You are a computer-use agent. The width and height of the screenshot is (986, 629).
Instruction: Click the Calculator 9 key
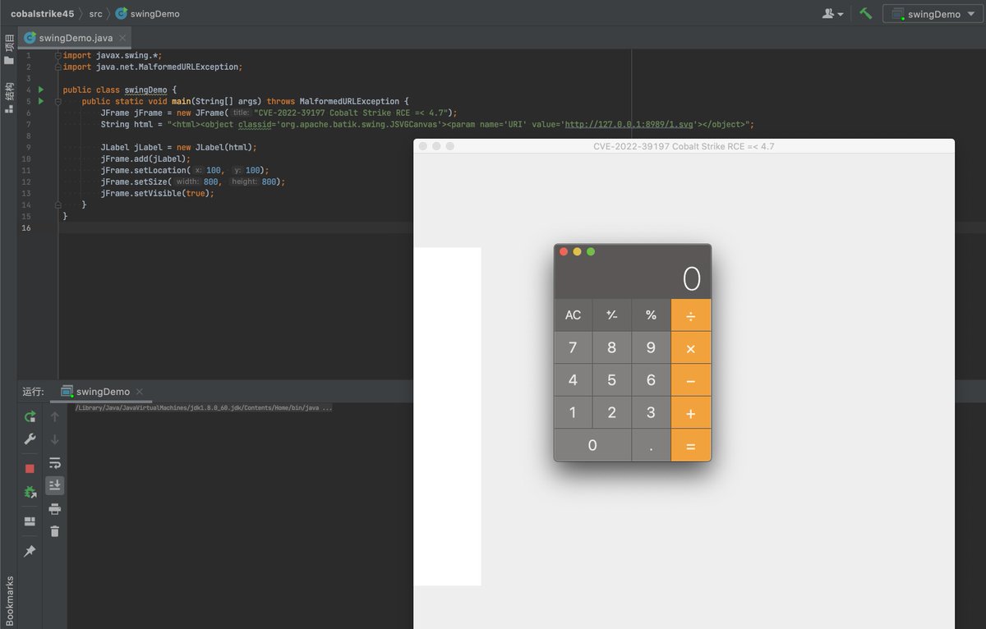click(x=651, y=347)
